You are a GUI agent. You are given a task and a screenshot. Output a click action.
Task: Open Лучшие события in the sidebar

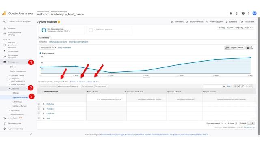pyautogui.click(x=20, y=97)
